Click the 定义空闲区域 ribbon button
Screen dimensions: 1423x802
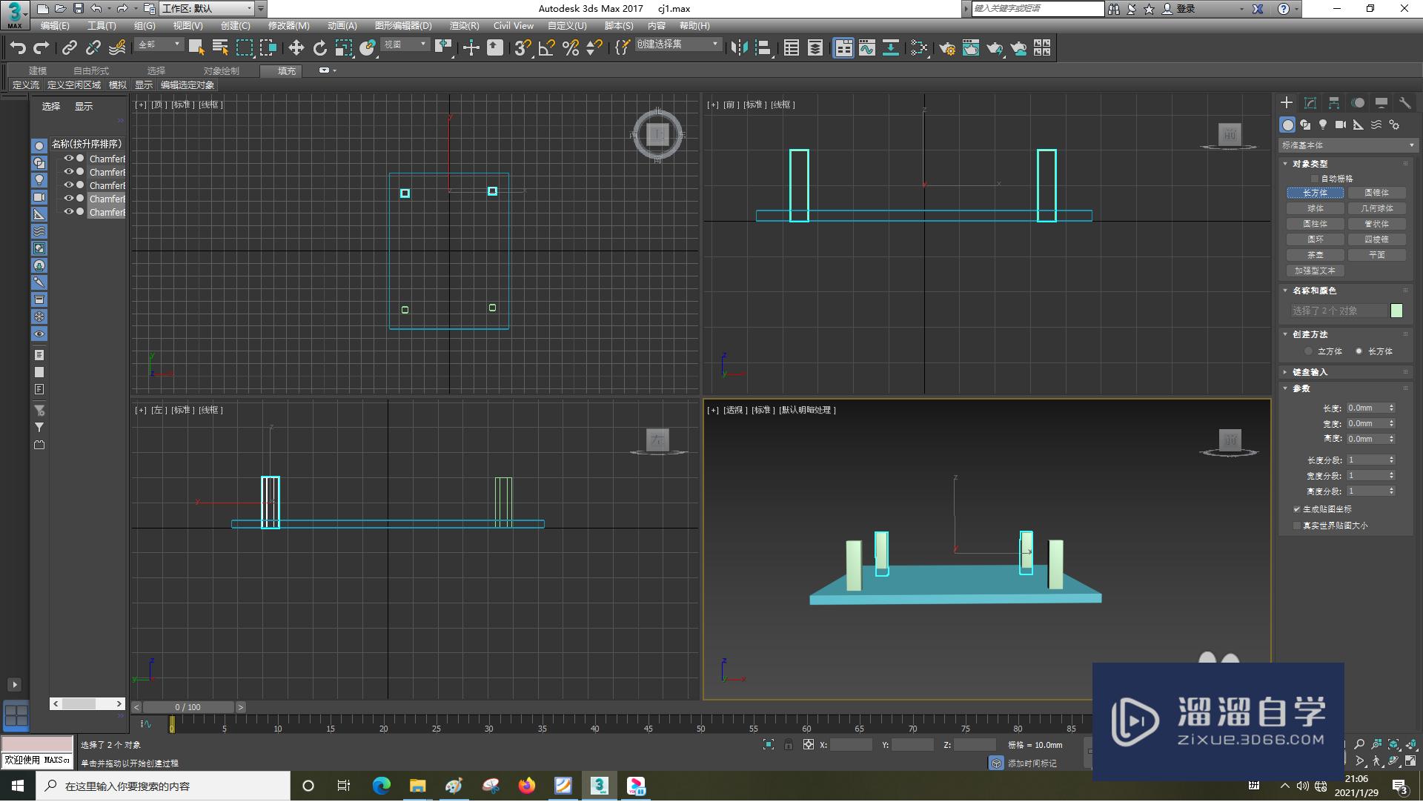click(74, 85)
